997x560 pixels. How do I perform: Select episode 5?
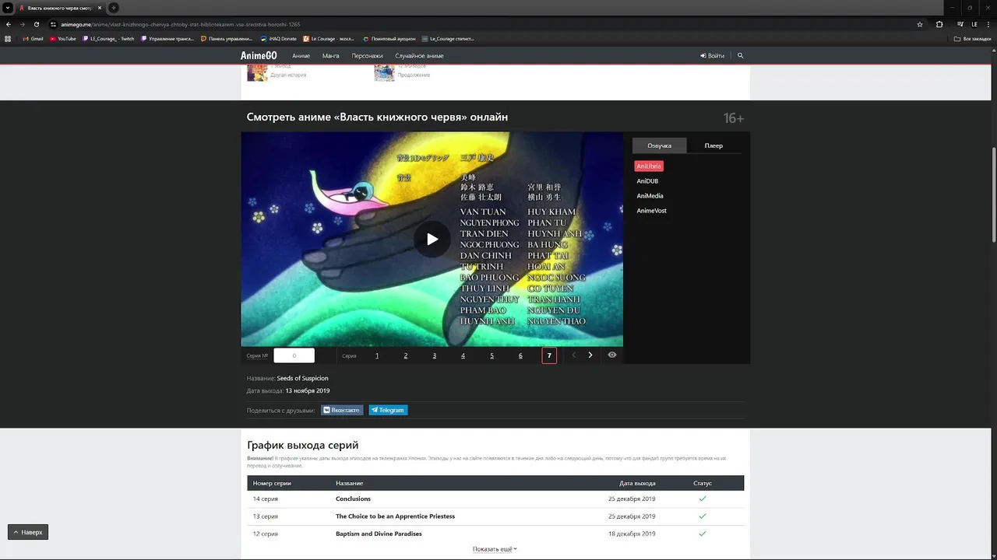point(491,355)
